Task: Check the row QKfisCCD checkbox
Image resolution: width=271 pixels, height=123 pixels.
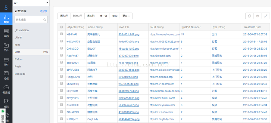Action: (61, 48)
